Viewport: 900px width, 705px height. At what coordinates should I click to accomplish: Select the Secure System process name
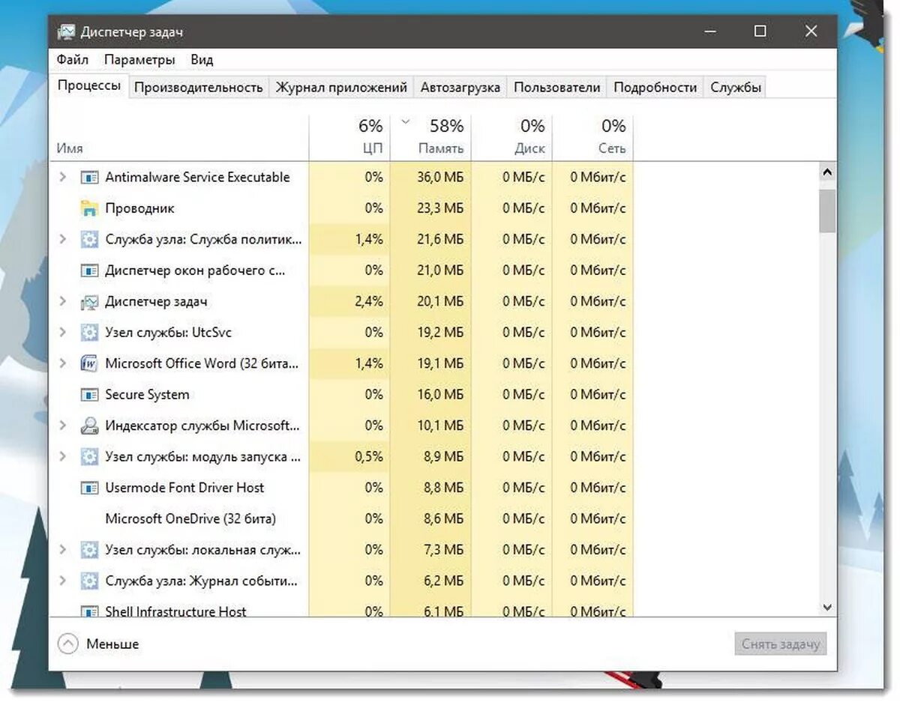tap(147, 395)
